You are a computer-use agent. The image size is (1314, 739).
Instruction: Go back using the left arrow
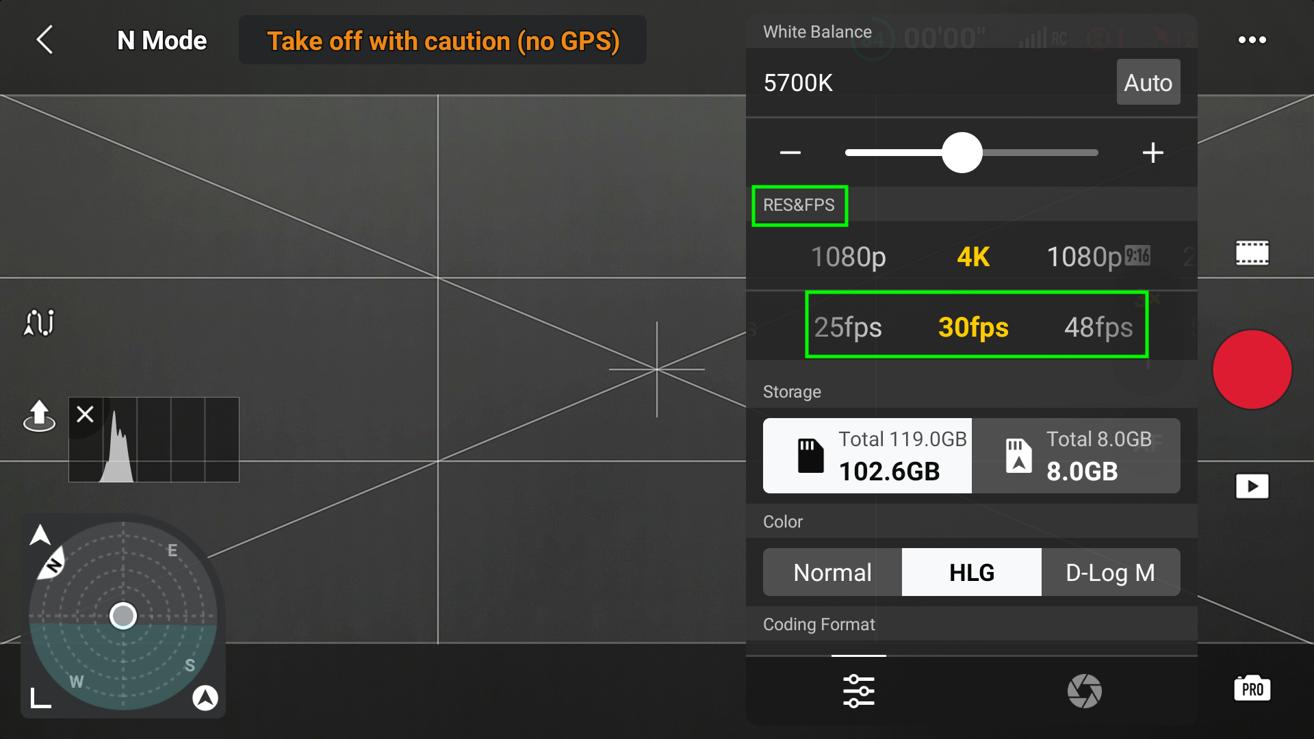45,40
